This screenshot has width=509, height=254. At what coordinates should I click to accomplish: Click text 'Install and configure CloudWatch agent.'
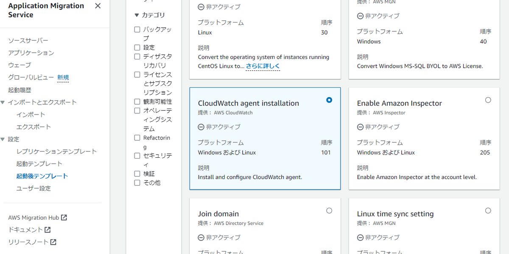250,177
